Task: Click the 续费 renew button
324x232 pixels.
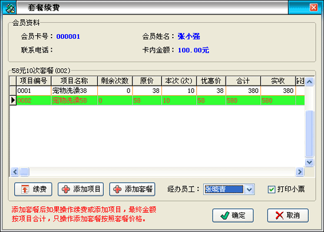Action: (x=33, y=189)
